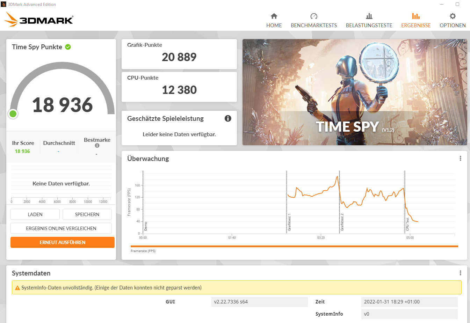This screenshot has height=323, width=470.
Task: Click the Time Spy preview image
Action: pyautogui.click(x=355, y=92)
